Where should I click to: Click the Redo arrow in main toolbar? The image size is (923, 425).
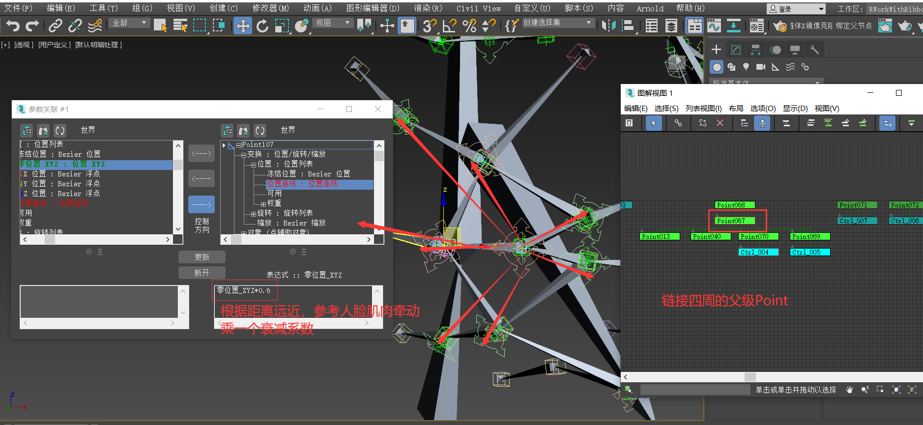[x=32, y=26]
